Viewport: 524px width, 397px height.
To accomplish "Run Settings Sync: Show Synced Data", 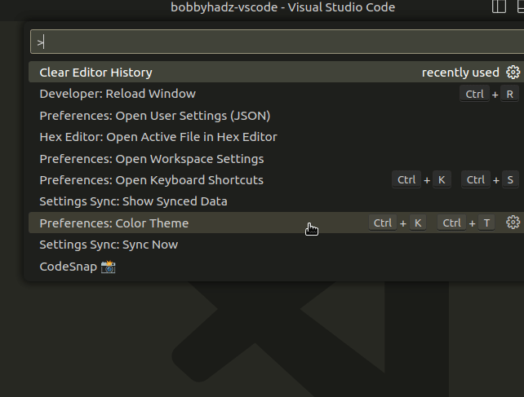I will pyautogui.click(x=276, y=201).
